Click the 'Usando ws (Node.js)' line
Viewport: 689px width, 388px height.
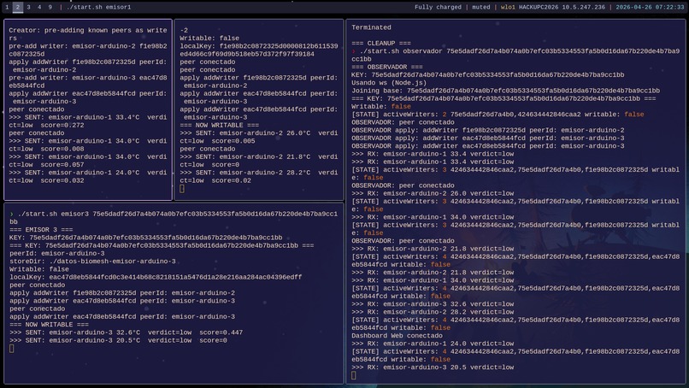click(389, 83)
